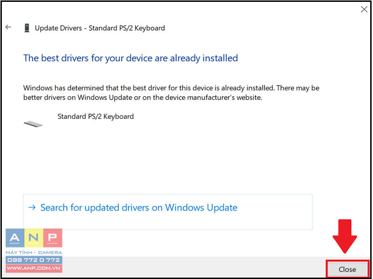Go back using the back arrow
This screenshot has width=373, height=279.
(x=8, y=27)
